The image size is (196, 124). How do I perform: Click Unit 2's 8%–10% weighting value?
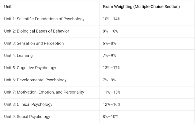(x=110, y=31)
